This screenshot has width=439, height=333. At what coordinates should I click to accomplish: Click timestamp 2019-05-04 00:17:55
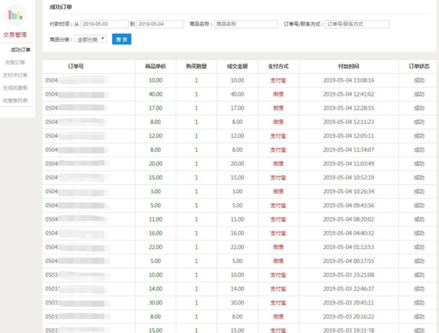pos(348,261)
